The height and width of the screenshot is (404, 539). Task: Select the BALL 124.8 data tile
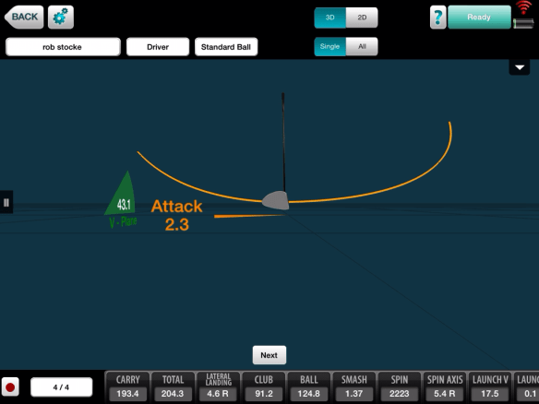click(309, 387)
